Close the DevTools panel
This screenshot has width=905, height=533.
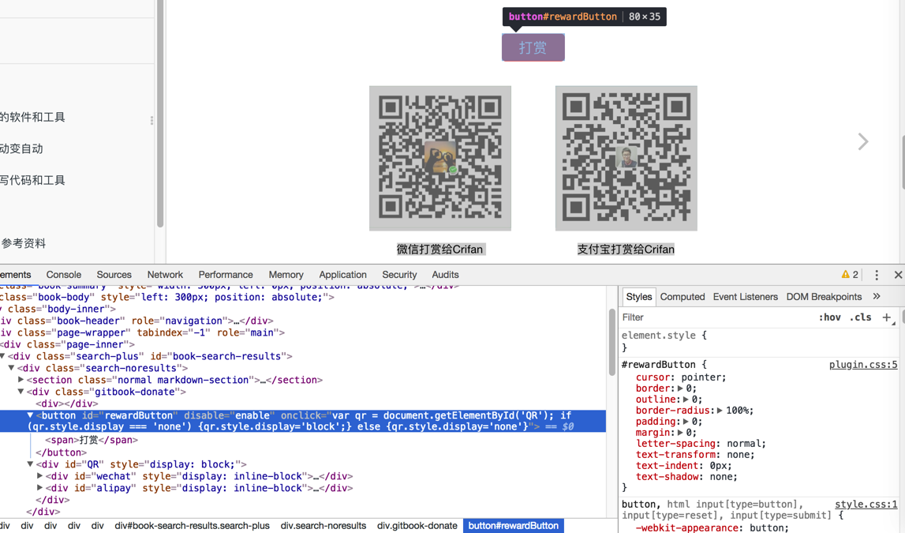(x=898, y=275)
